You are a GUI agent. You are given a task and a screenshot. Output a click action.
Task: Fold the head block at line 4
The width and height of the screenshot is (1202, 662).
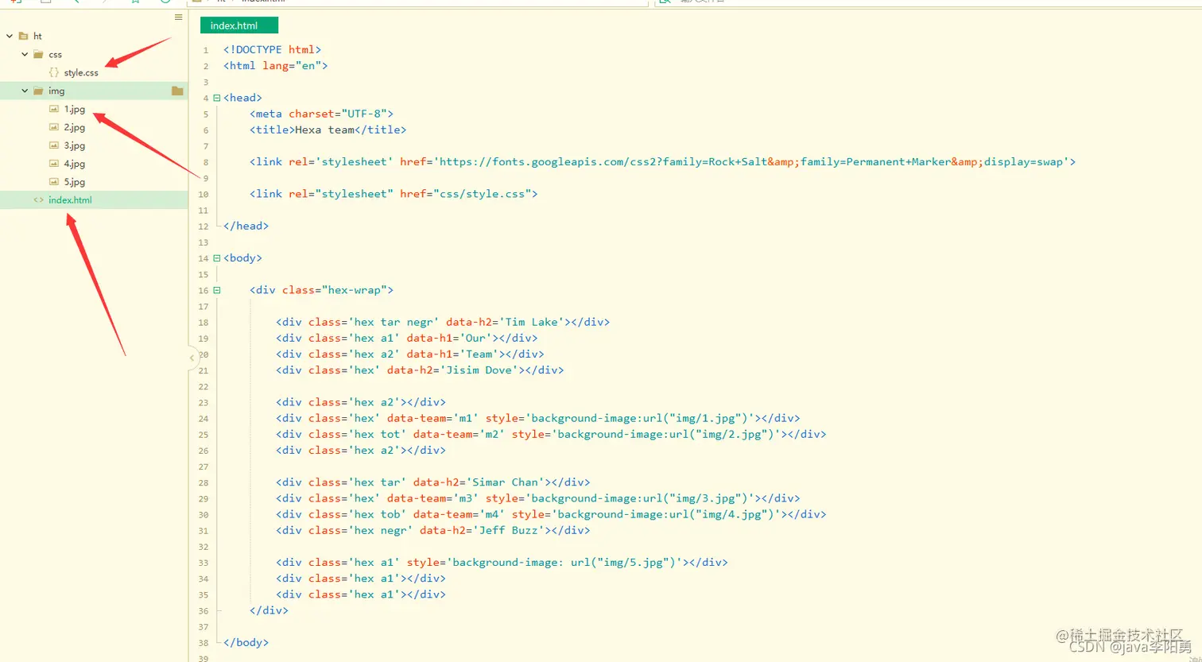216,98
